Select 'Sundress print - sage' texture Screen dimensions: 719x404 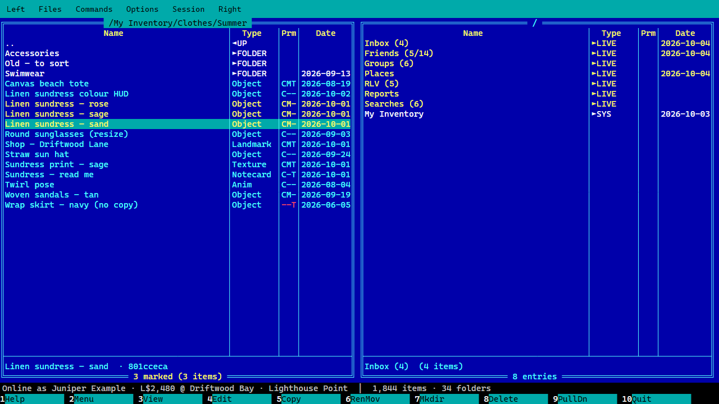pos(178,164)
